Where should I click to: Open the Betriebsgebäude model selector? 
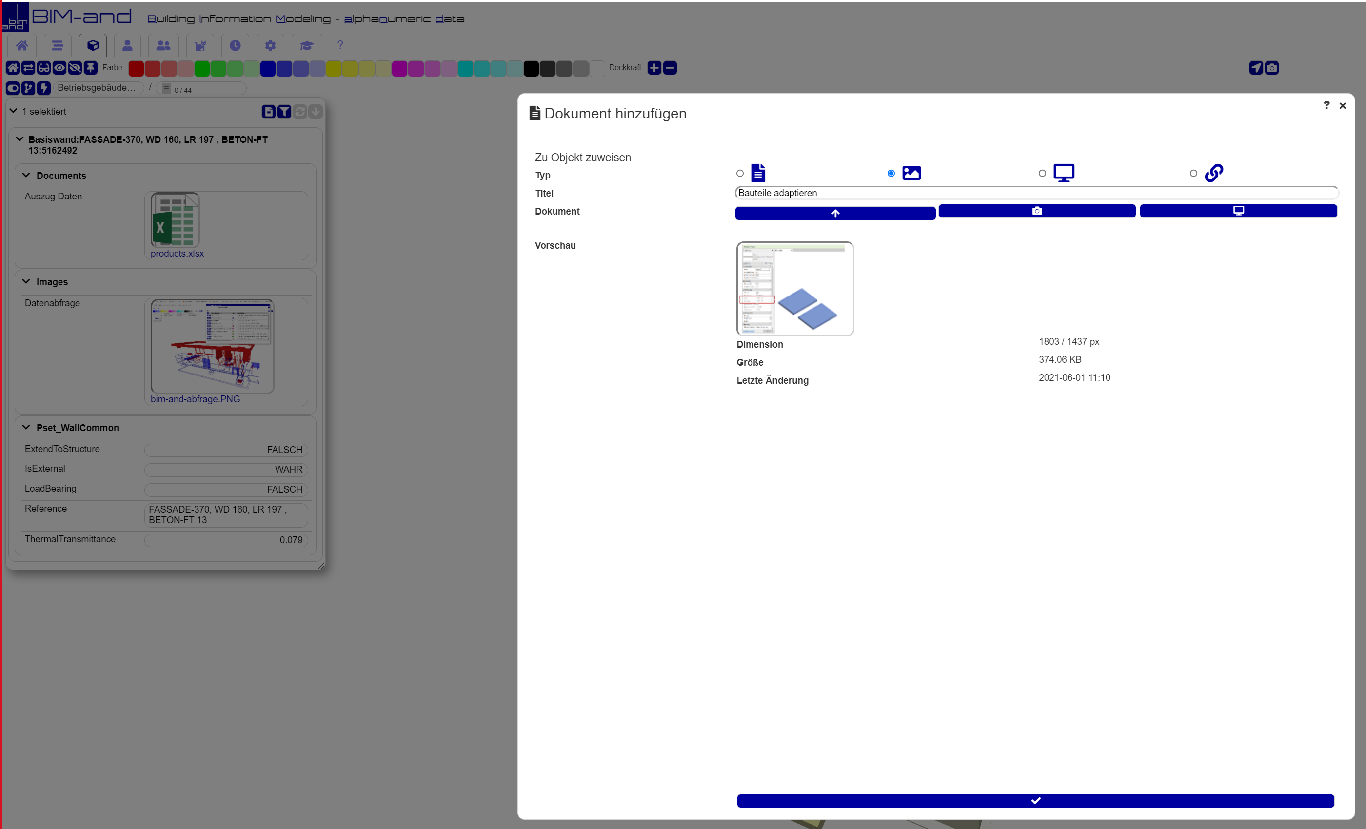(99, 88)
